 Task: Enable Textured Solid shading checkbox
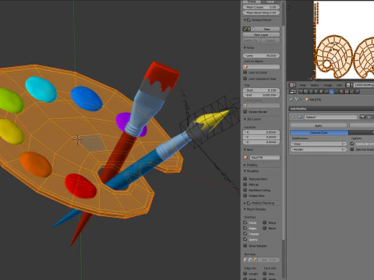tap(245, 179)
